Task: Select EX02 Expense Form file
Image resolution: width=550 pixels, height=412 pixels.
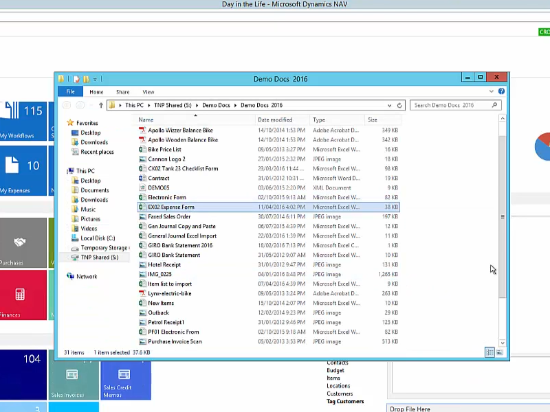Action: [268, 207]
